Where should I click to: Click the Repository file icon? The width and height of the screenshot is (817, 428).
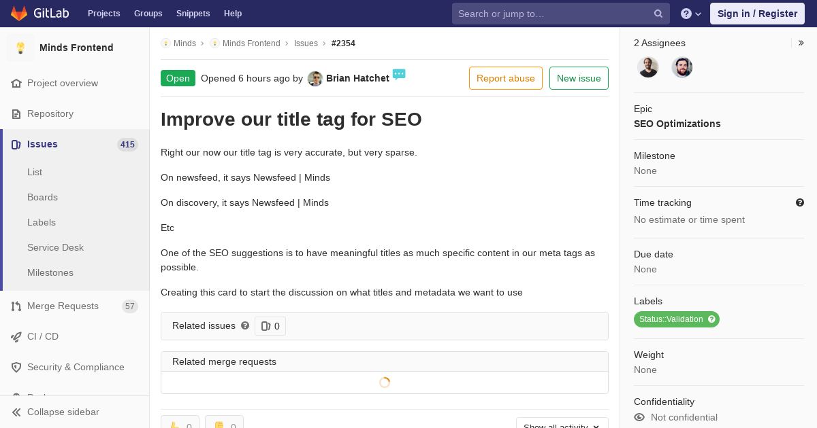pyautogui.click(x=16, y=113)
